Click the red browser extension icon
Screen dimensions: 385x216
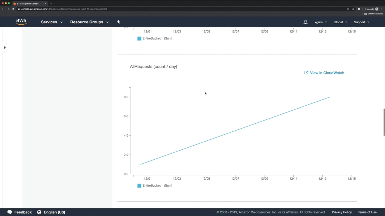[x=359, y=9]
